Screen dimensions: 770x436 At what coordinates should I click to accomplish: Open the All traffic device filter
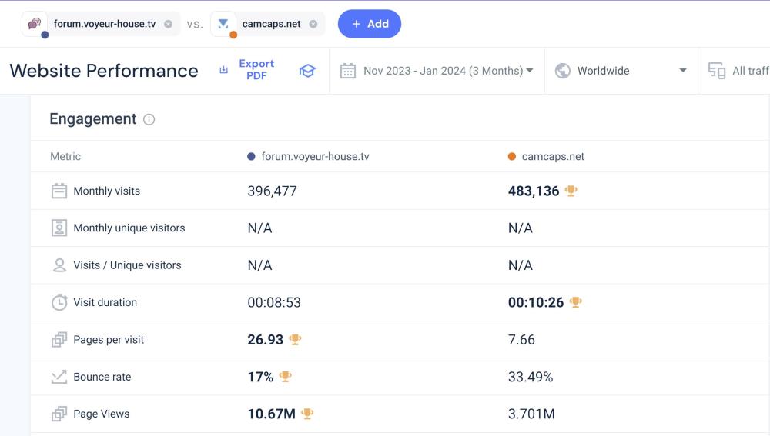coord(739,71)
